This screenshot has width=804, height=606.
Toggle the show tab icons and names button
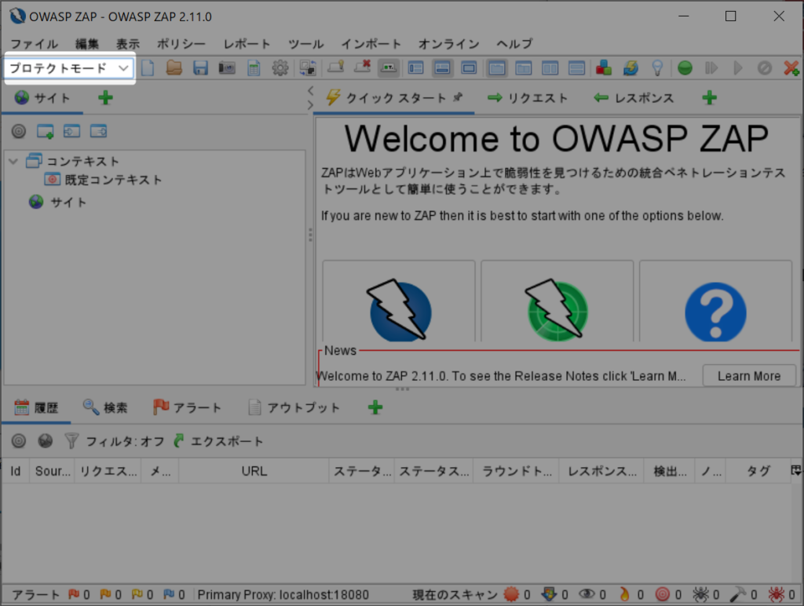[x=388, y=68]
